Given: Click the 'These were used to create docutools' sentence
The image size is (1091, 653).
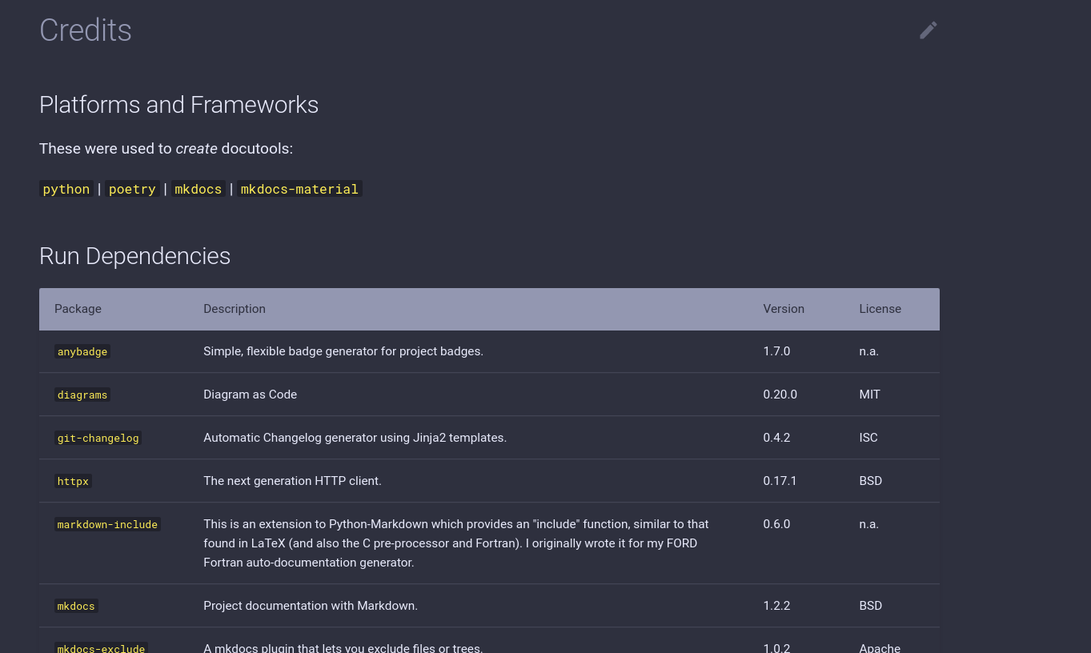Looking at the screenshot, I should 166,149.
